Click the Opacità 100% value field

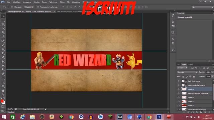[x=208, y=72]
